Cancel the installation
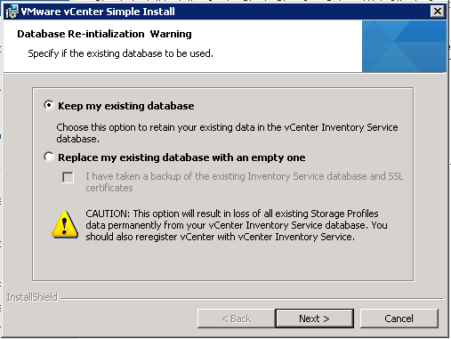The height and width of the screenshot is (339, 451). (399, 319)
